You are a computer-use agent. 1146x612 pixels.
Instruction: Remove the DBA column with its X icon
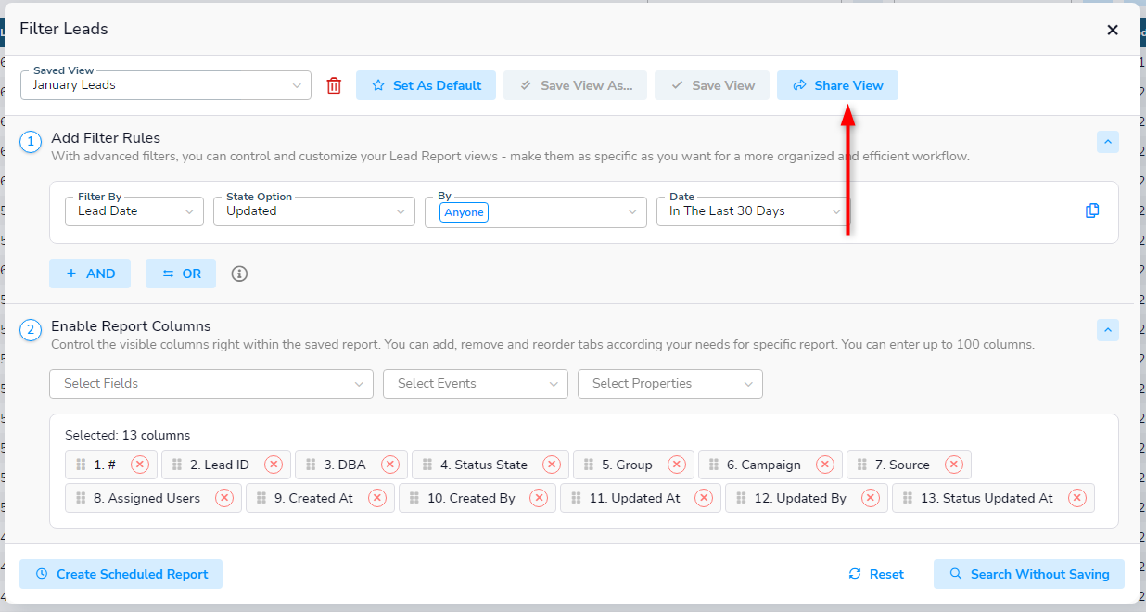pos(390,465)
